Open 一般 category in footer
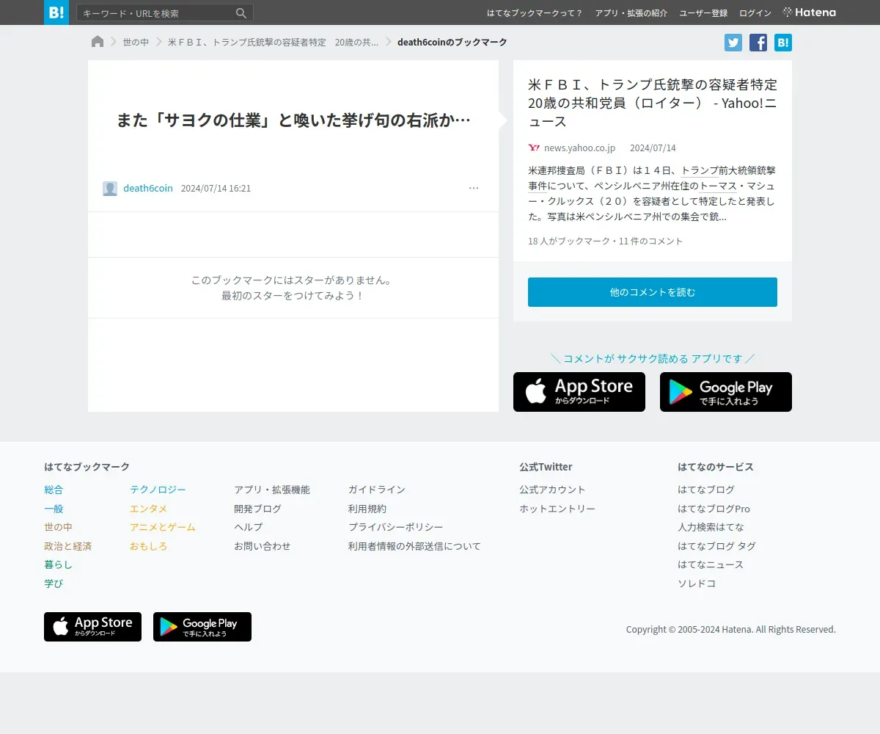 (54, 509)
